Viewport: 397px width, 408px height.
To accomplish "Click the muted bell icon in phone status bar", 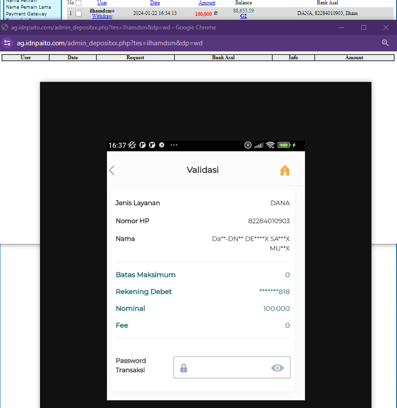I will (132, 145).
